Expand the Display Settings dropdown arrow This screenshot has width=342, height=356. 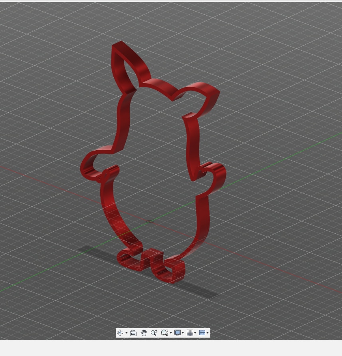pos(183,333)
